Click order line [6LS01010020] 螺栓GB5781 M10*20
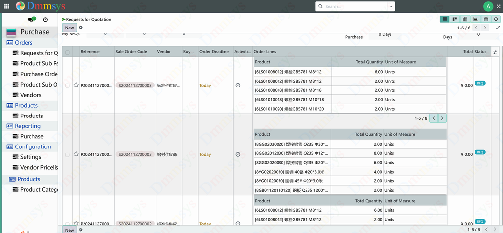Image resolution: width=503 pixels, height=233 pixels. pyautogui.click(x=289, y=109)
